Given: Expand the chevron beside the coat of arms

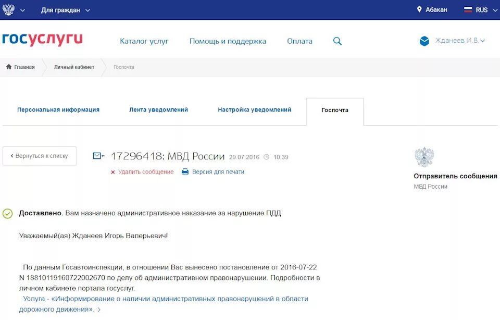Looking at the screenshot, I should pos(22,10).
